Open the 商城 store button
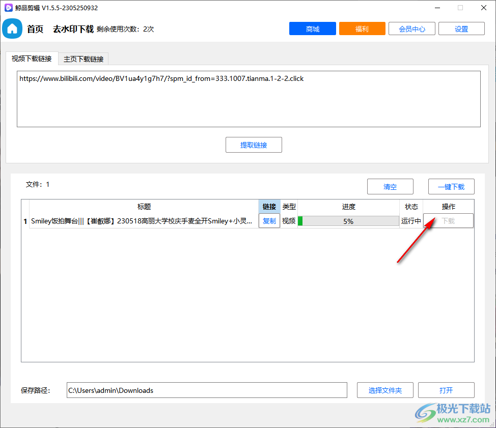This screenshot has height=428, width=496. (312, 29)
